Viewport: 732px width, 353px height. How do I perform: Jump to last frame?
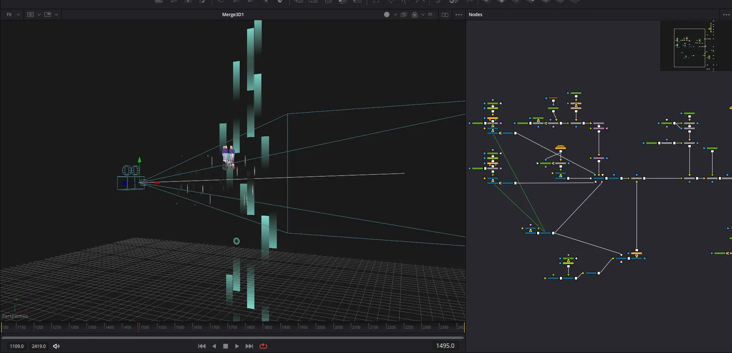point(249,346)
